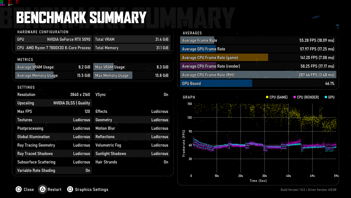Click the Textures Ludicrous row
The image size is (351, 198).
(x=54, y=120)
